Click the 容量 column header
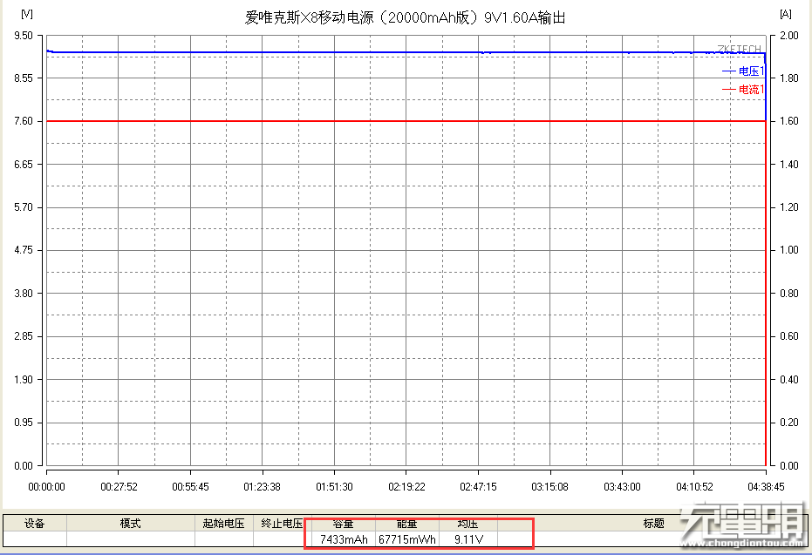The image size is (812, 555). (x=344, y=524)
